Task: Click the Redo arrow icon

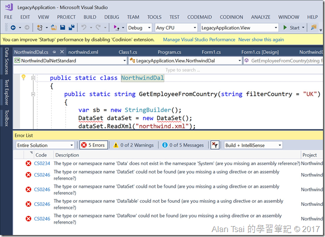Action: 98,27
